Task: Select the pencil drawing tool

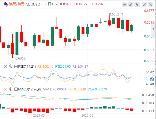Action: (131, 5)
